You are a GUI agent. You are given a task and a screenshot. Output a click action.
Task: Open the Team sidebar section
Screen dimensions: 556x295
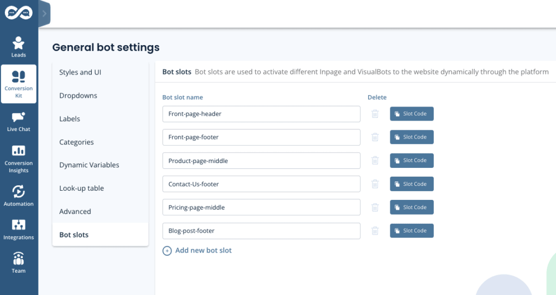18,262
